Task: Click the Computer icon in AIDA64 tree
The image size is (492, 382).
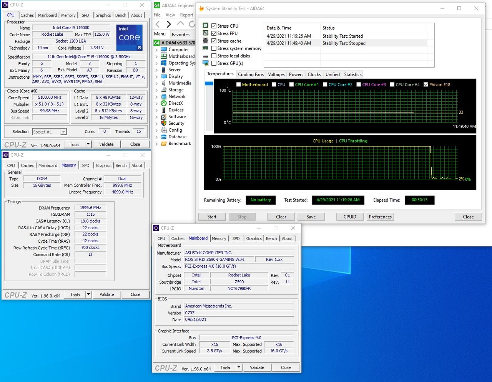Action: [x=164, y=50]
